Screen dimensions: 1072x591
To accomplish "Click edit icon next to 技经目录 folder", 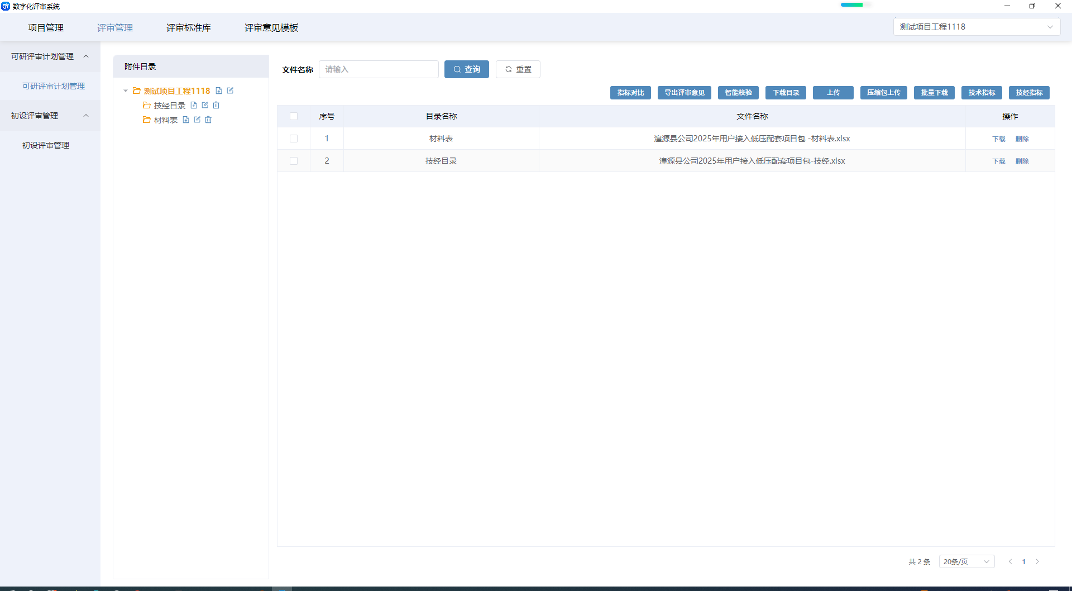I will [205, 105].
